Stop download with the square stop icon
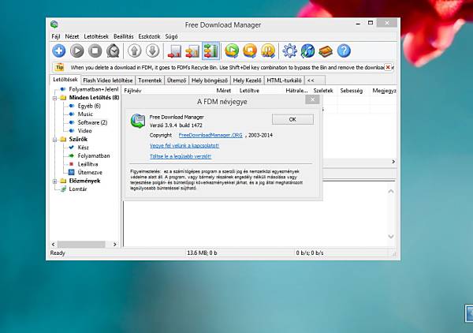Screen dimensions: 473x333 [x=95, y=51]
